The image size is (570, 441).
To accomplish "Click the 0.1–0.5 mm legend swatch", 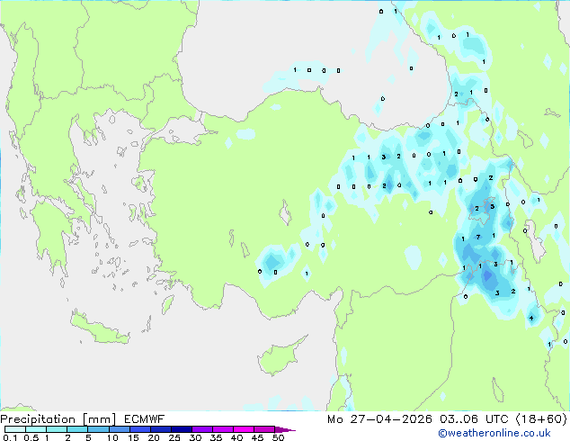I will pos(15,429).
